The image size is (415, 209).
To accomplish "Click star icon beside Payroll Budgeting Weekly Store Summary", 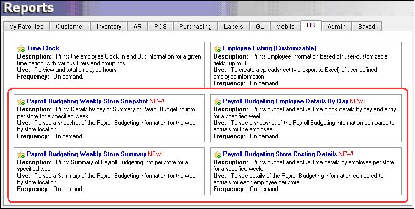I will point(21,154).
